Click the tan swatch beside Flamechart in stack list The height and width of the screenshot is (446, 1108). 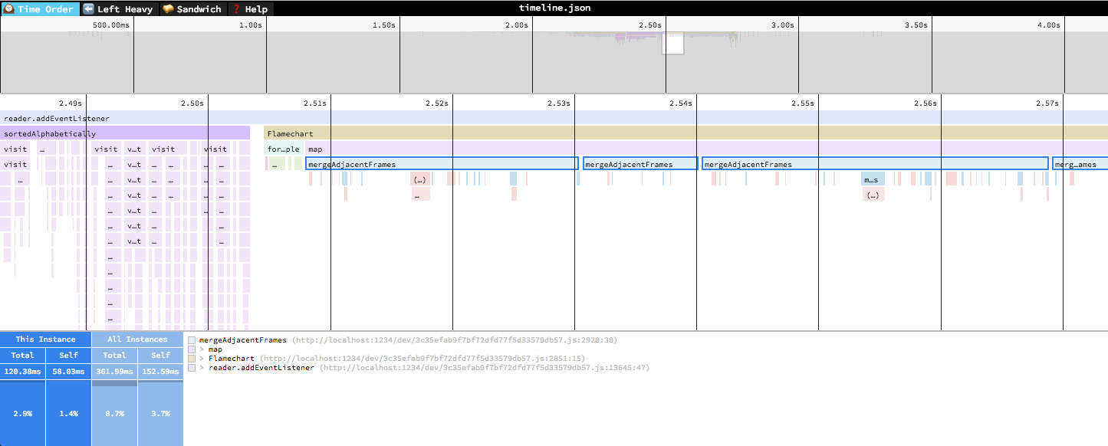click(x=192, y=359)
